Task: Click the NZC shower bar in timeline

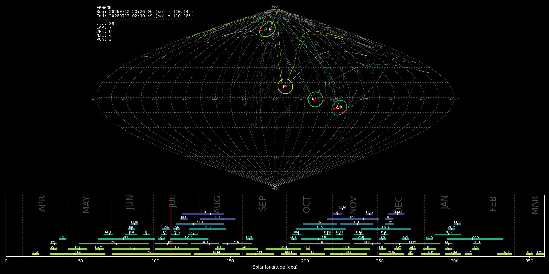Action: pyautogui.click(x=151, y=254)
